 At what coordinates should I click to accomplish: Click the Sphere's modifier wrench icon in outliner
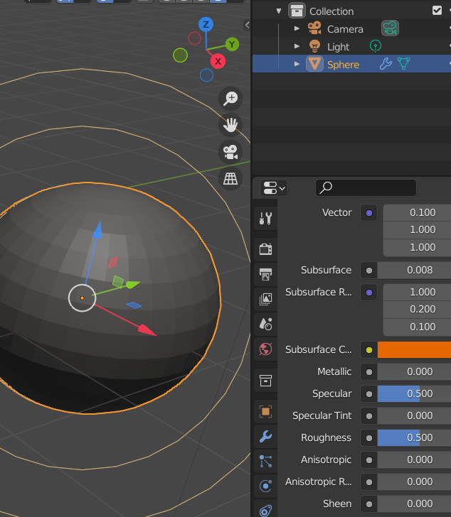[386, 64]
